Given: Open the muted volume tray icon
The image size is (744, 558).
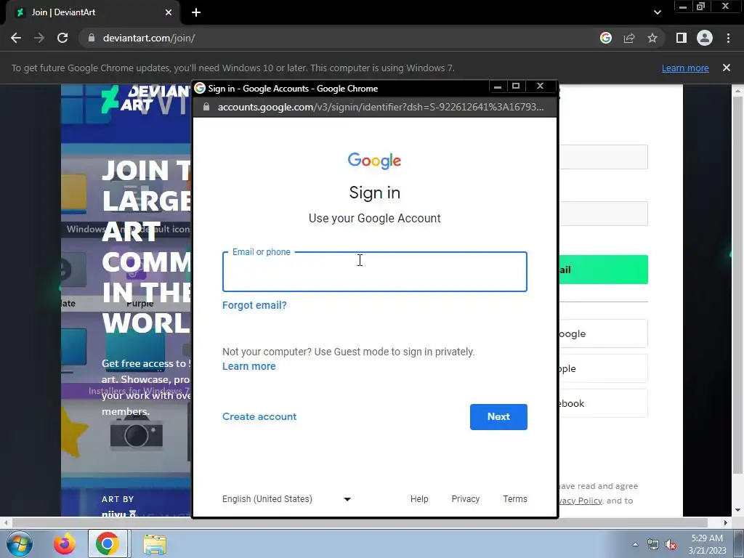Looking at the screenshot, I should click(x=671, y=545).
